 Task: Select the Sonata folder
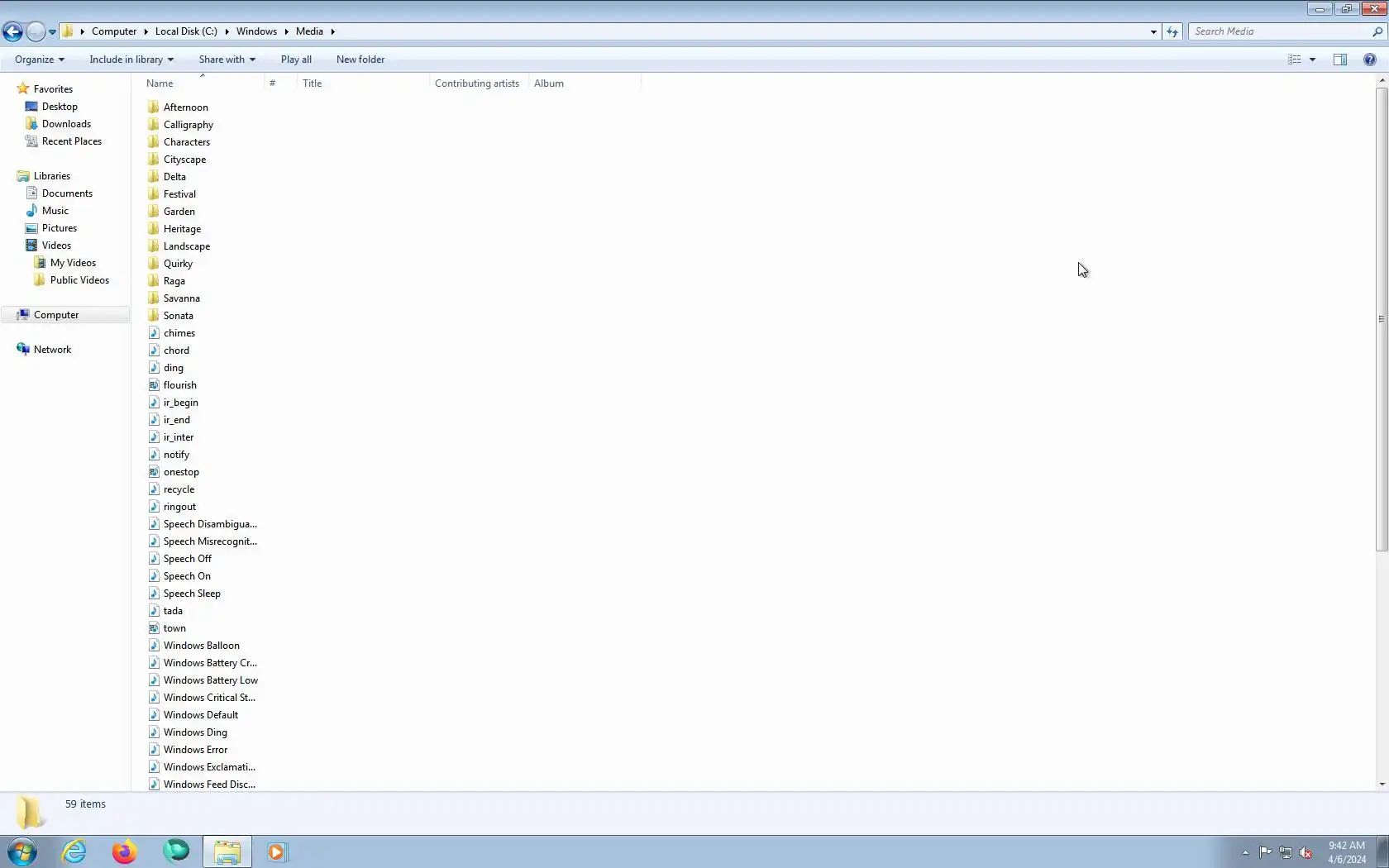pos(178,316)
